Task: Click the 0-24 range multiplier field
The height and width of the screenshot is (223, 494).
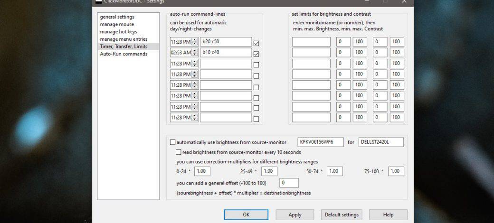Action: click(x=202, y=171)
